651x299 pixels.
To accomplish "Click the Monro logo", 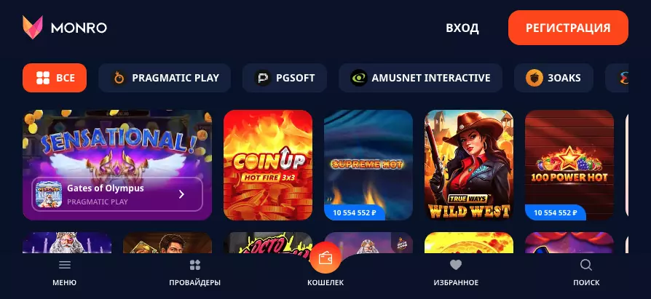I will coord(65,28).
